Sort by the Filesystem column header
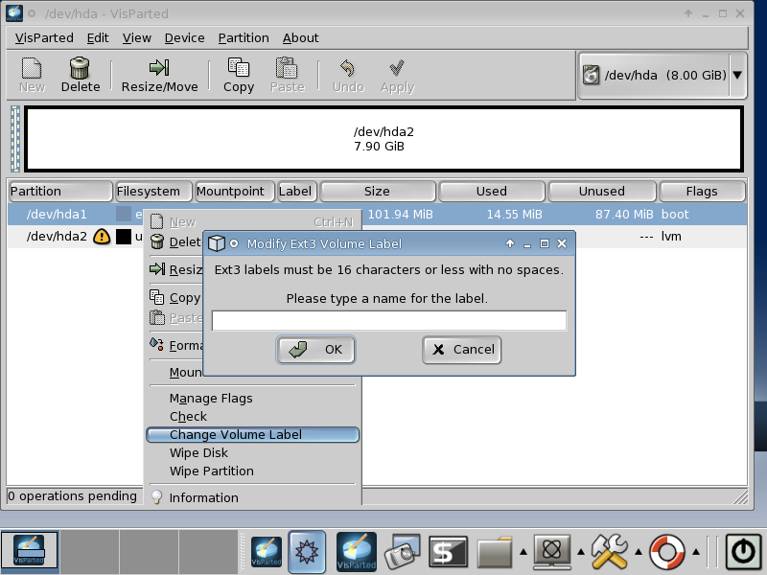This screenshot has width=767, height=575. [153, 191]
